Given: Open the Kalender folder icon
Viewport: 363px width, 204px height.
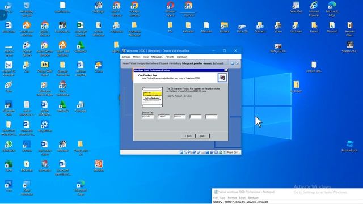Looking at the screenshot, I should (188, 27).
